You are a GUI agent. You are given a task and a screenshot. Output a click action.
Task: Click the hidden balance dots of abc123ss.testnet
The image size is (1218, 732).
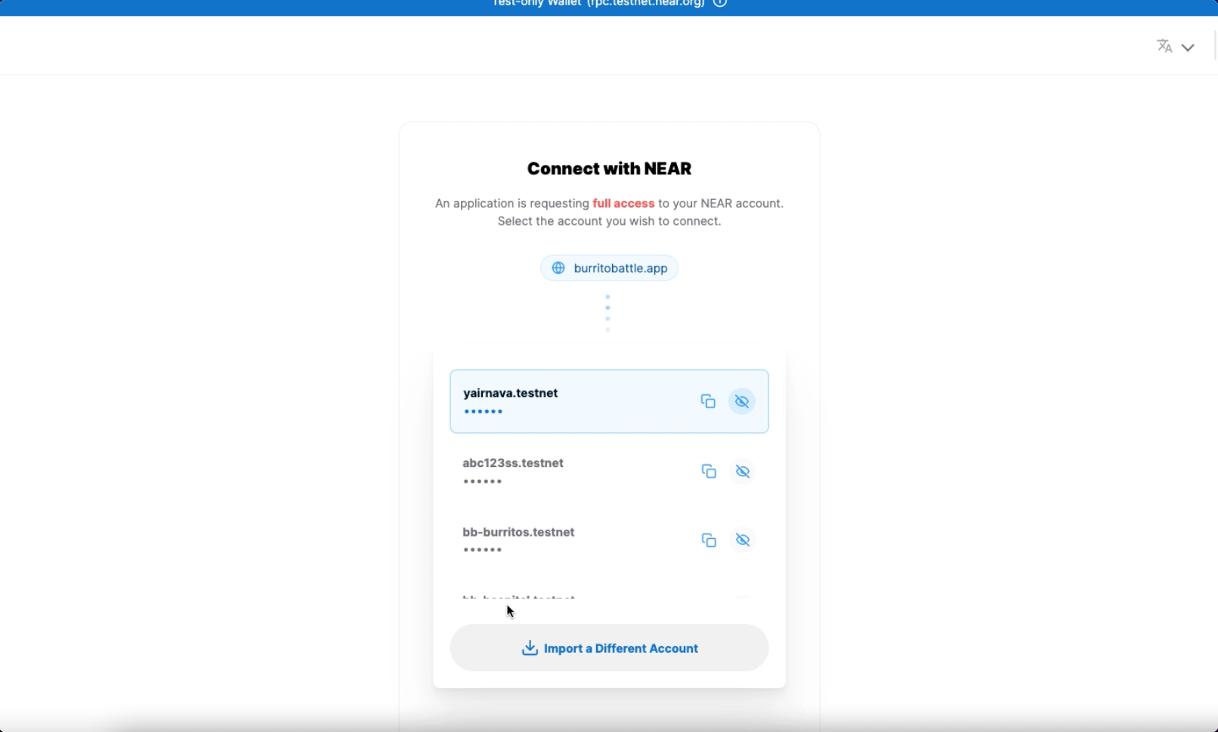pos(483,481)
